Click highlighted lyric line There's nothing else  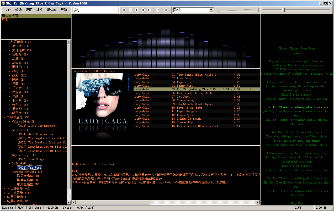(297, 107)
